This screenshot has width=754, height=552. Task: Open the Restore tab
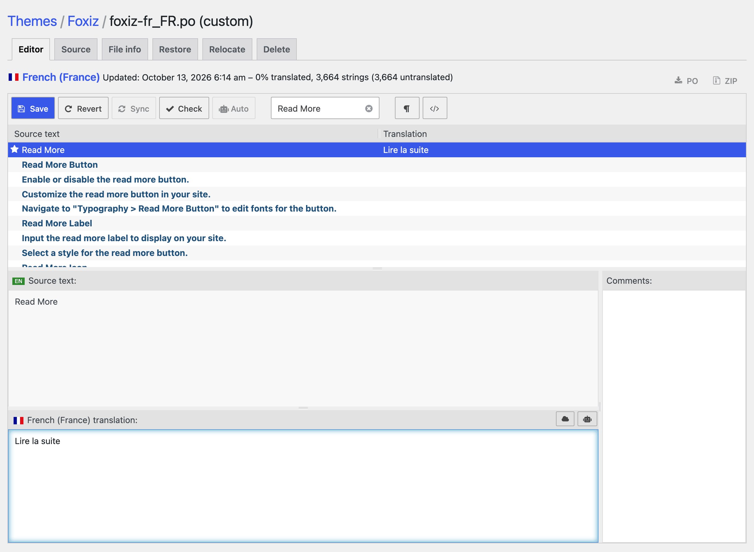point(175,49)
